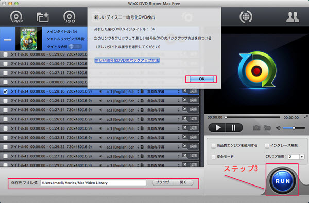Viewport: 309px width, 203px height.
Task: Adjust the preview volume slider
Action: pos(294,128)
